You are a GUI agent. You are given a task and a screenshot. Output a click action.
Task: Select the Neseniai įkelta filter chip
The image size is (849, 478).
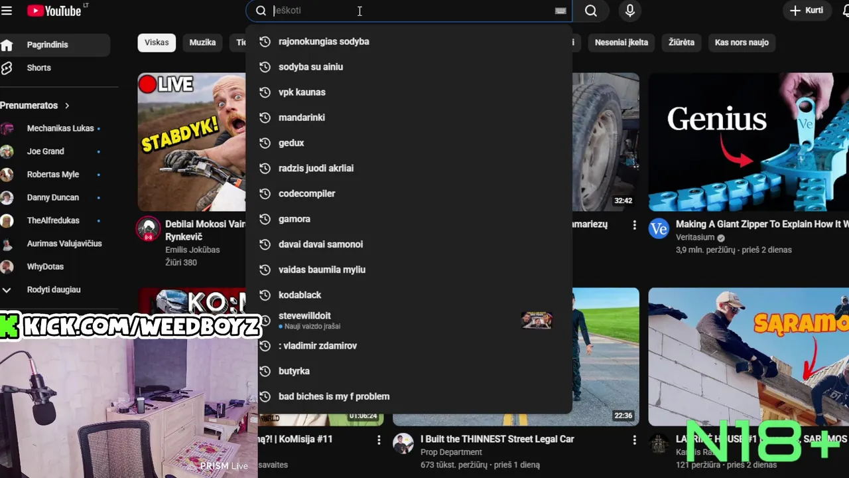(621, 42)
